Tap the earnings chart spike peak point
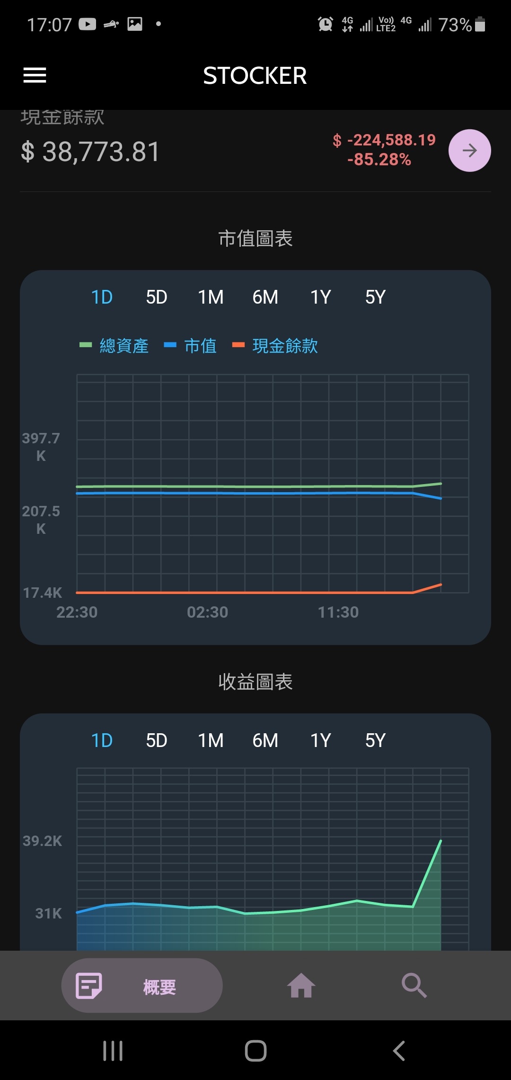511x1080 pixels. (441, 841)
